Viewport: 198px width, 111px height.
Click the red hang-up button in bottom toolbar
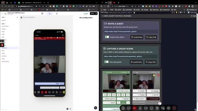(x=174, y=108)
